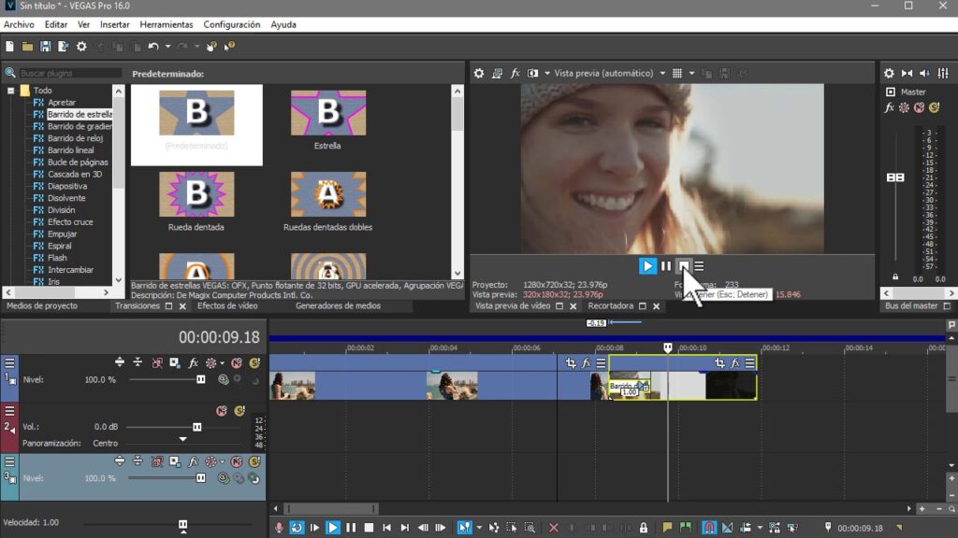958x538 pixels.
Task: Click the Overlays grid icon in preview
Action: point(677,73)
